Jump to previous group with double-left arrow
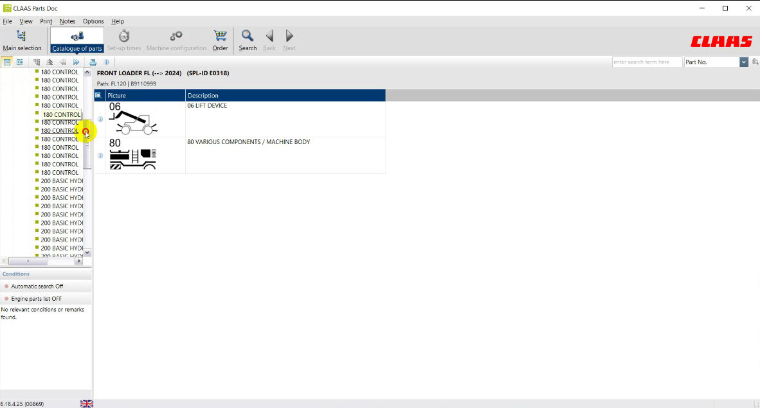The height and width of the screenshot is (408, 760). click(62, 62)
